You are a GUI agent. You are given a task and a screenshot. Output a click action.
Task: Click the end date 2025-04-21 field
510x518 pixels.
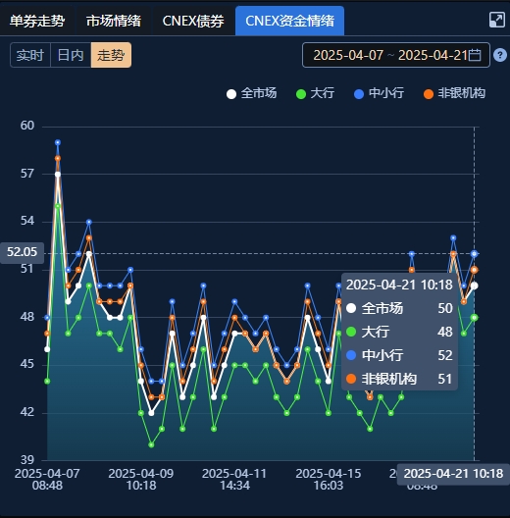pos(433,55)
